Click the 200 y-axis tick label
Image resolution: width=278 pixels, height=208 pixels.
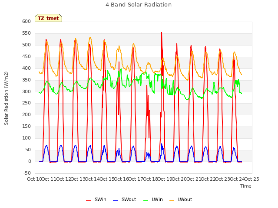26,114
